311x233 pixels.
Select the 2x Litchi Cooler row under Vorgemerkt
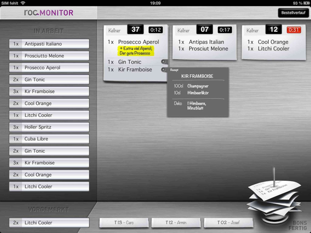(x=49, y=223)
